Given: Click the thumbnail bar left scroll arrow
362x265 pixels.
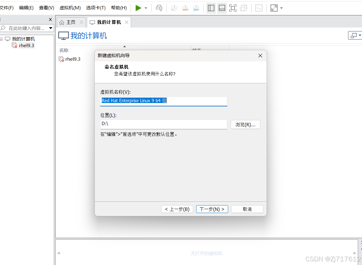Looking at the screenshot, I should pyautogui.click(x=59, y=253).
